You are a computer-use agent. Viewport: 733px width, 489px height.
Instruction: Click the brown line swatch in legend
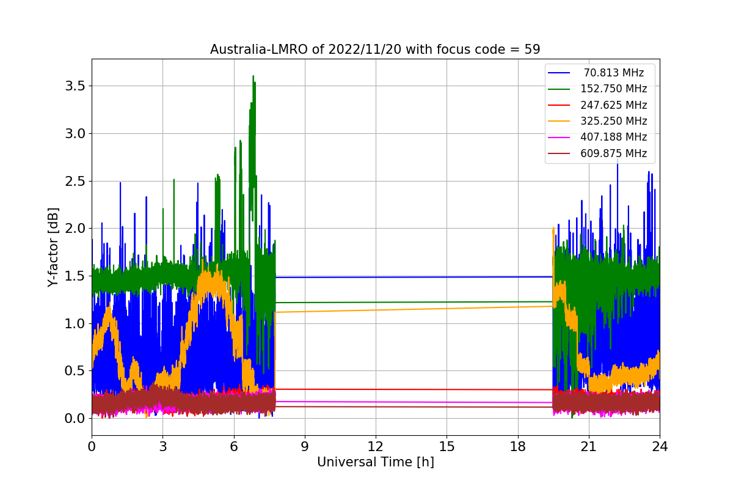click(559, 153)
